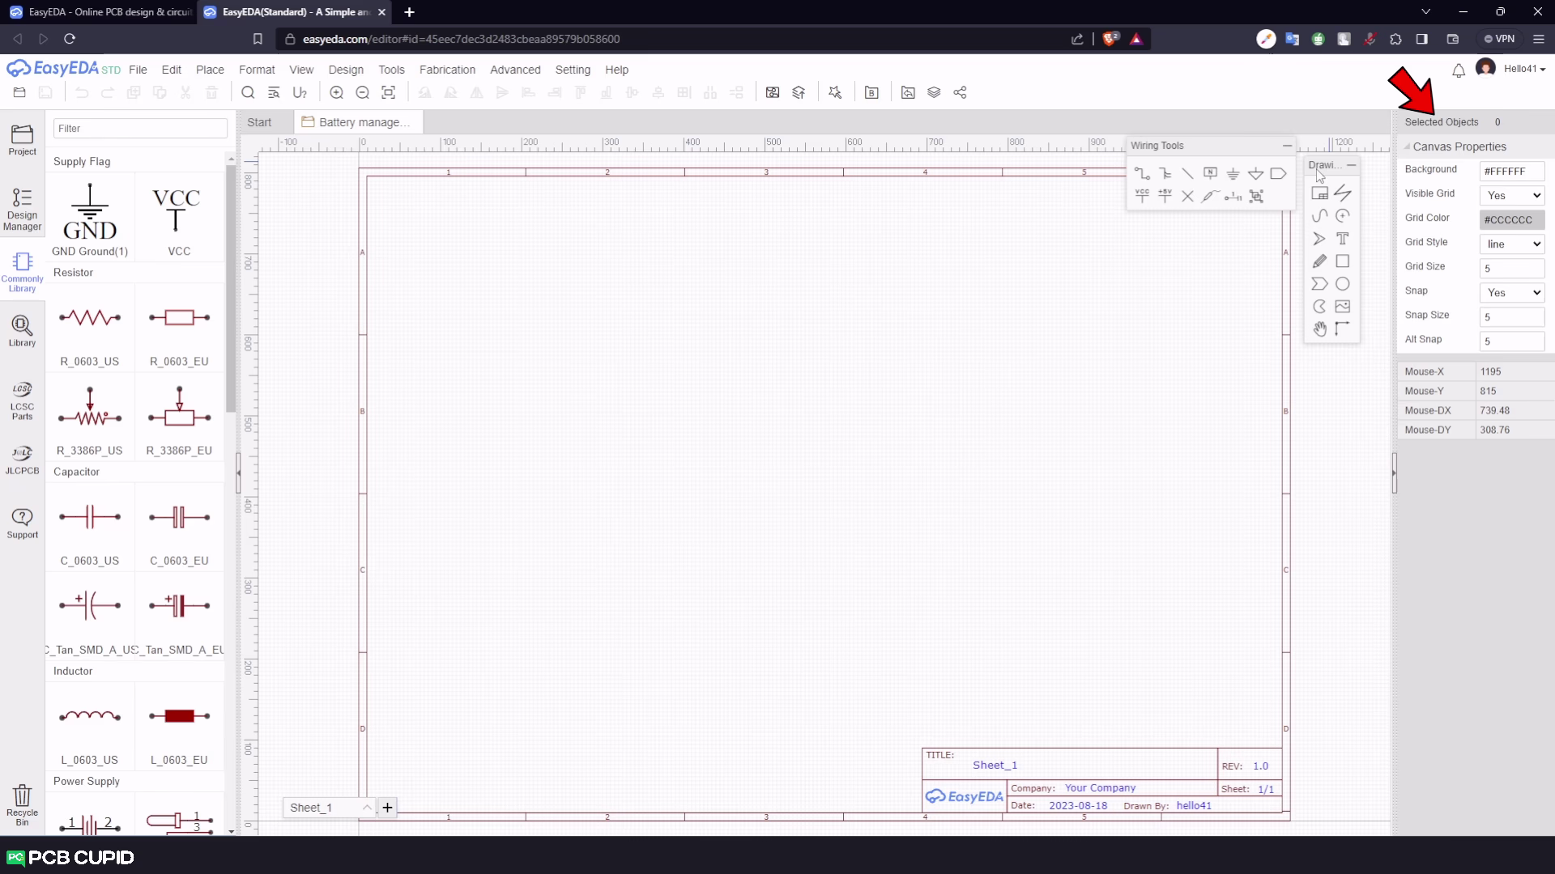Open the Snap dropdown
Viewport: 1555px width, 874px height.
(1511, 292)
